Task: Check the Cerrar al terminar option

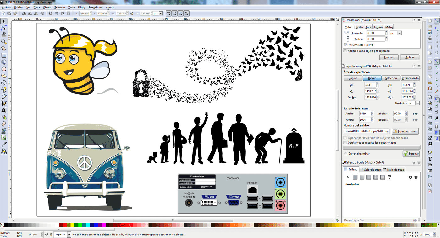Action: tap(346, 154)
